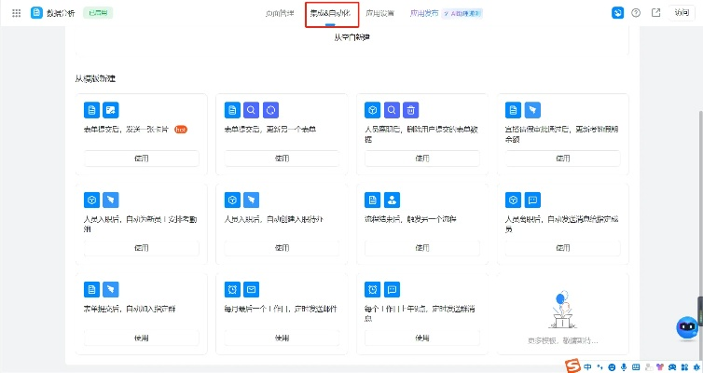Image resolution: width=703 pixels, height=373 pixels.
Task: Click the alarm clock icon on scheduled email card
Action: [x=232, y=289]
